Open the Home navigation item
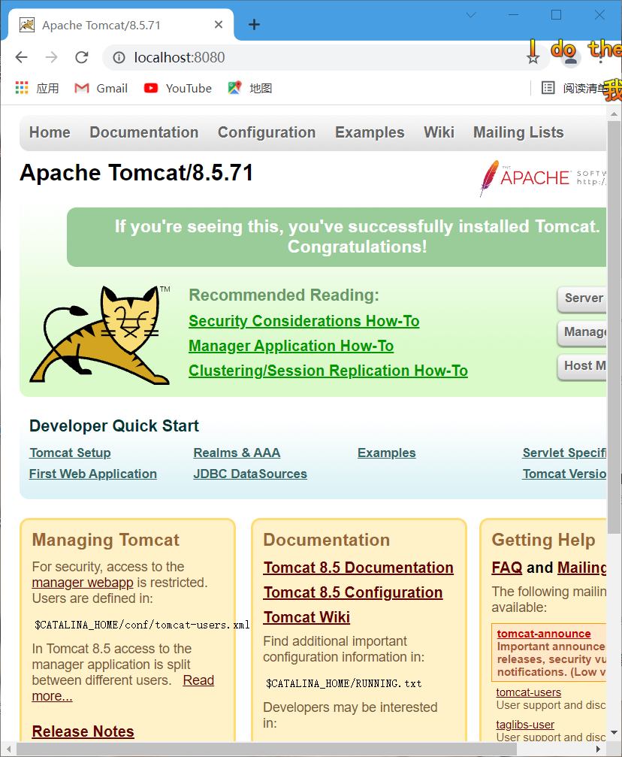Image resolution: width=622 pixels, height=757 pixels. coord(50,132)
